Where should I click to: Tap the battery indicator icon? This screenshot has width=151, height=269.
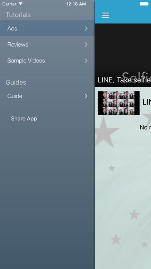(144, 4)
